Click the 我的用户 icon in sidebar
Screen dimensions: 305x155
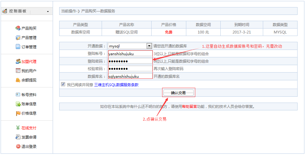click(x=18, y=71)
